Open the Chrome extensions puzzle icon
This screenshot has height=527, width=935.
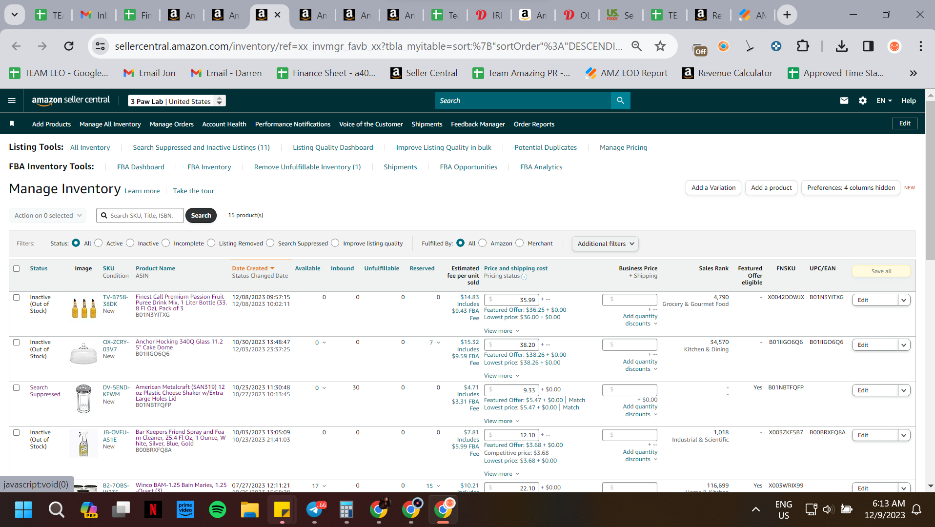[803, 46]
